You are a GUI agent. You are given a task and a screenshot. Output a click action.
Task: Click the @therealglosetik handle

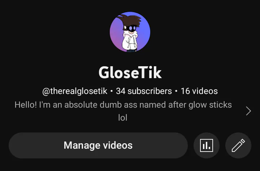click(x=75, y=91)
